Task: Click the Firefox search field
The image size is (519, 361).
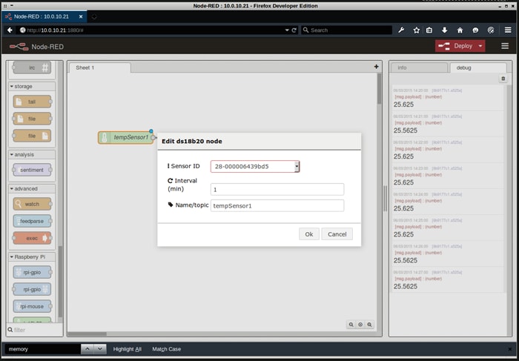Action: [x=346, y=30]
